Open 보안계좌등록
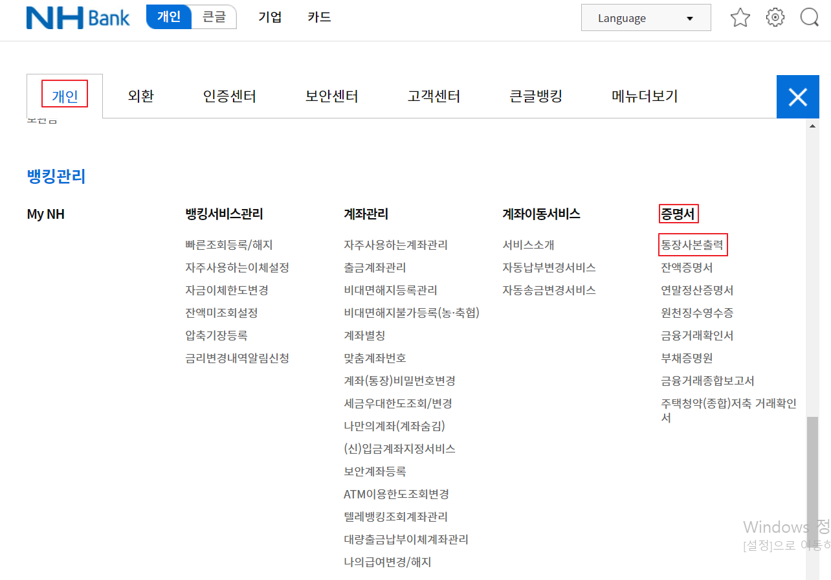The width and height of the screenshot is (831, 580). [x=375, y=471]
